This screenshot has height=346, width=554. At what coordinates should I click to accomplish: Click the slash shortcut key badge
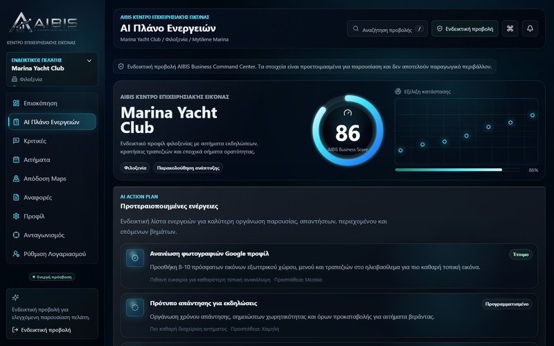coord(419,29)
